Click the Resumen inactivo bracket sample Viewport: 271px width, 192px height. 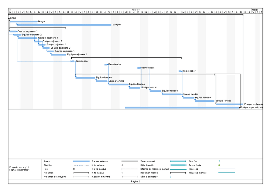point(130,177)
